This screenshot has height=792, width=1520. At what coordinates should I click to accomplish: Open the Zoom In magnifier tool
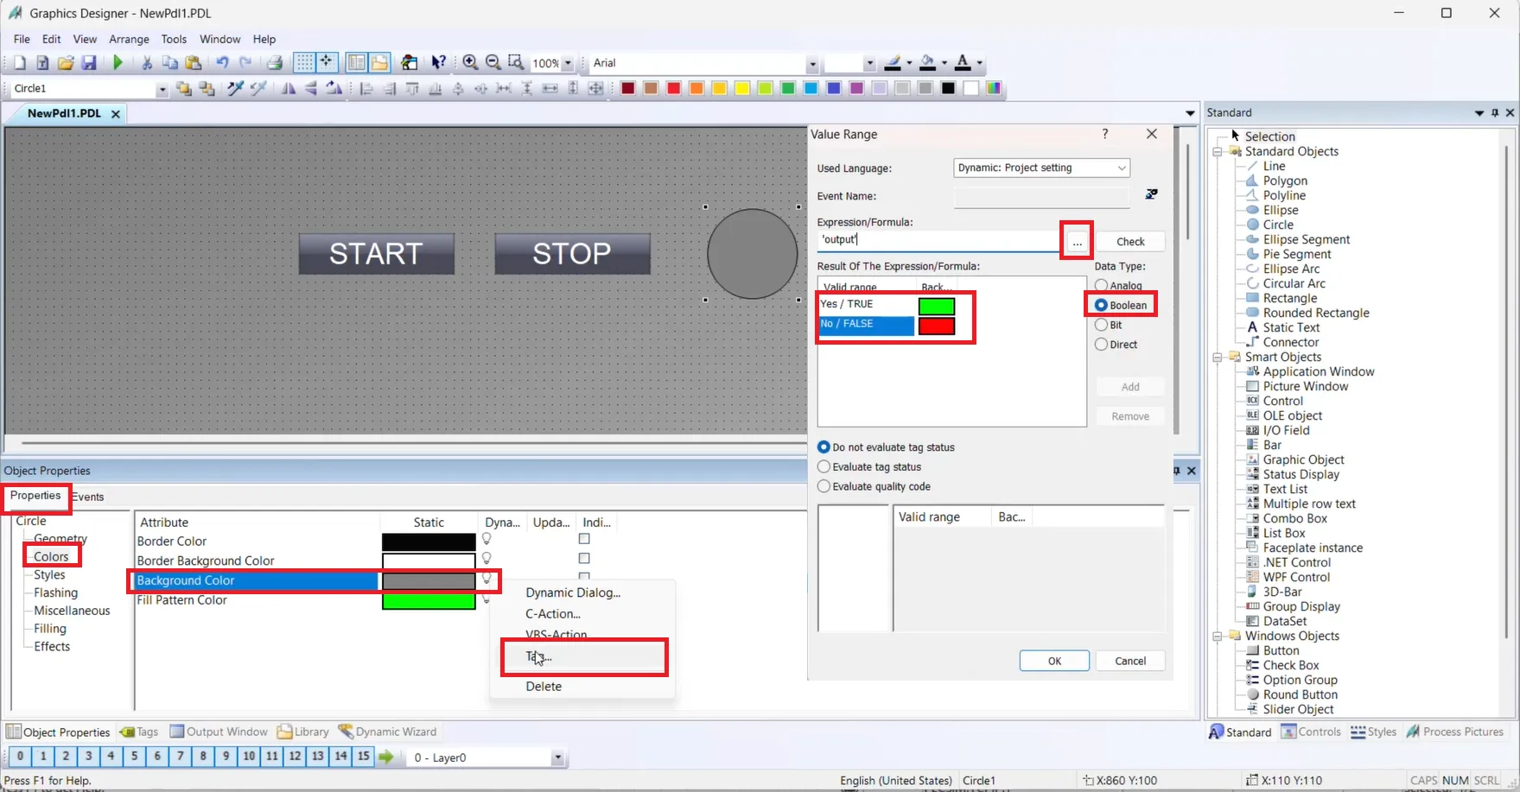coord(470,62)
